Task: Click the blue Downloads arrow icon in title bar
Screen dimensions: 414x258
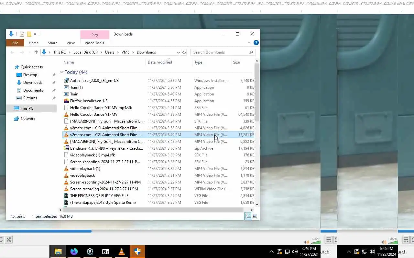Action: [11, 34]
